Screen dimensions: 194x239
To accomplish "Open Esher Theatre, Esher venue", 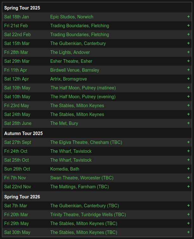I will point(71,61).
